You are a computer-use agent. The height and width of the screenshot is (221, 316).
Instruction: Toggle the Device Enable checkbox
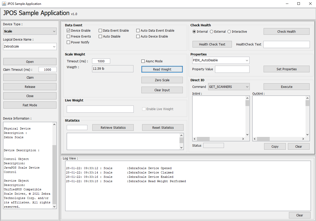tap(69, 31)
